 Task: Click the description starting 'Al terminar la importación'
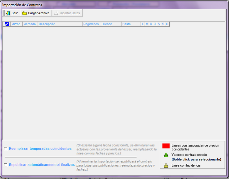coord(115,166)
